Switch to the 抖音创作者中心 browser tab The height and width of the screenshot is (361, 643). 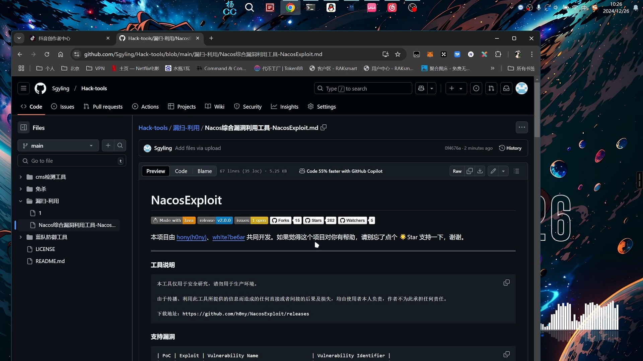click(69, 38)
